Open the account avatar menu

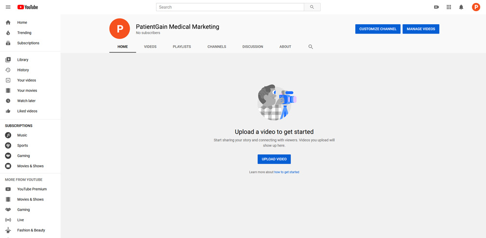476,7
